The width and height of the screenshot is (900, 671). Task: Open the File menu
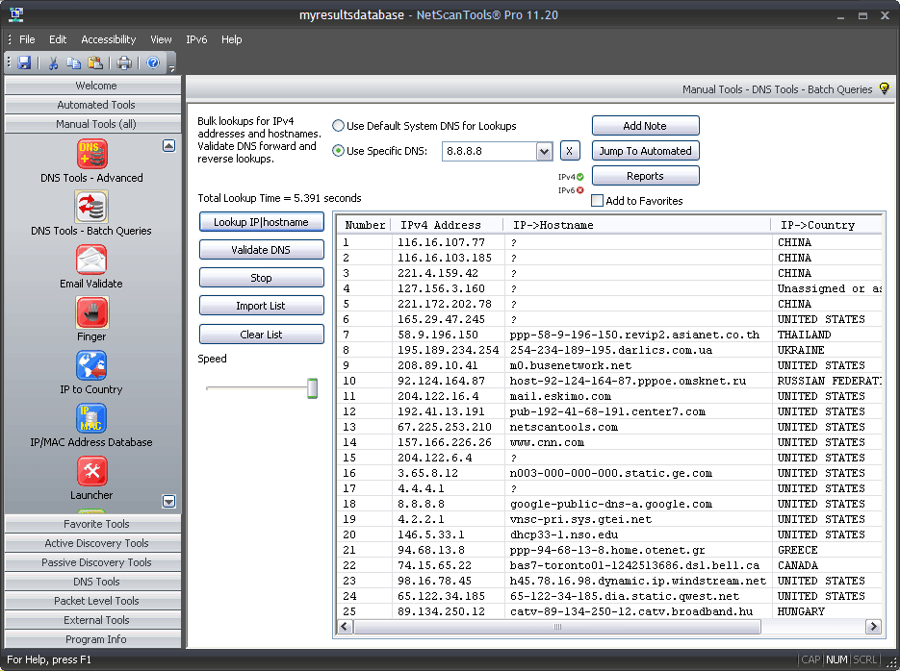pos(27,39)
